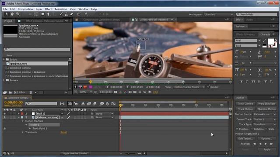Screen dimensions: 280x157
Task: Click the Null 1 red label color
Action: point(22,113)
